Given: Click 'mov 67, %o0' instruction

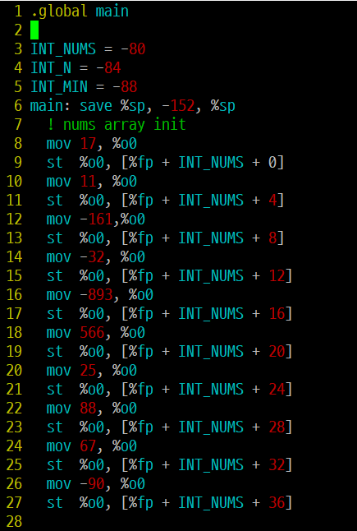Looking at the screenshot, I should (92, 446).
